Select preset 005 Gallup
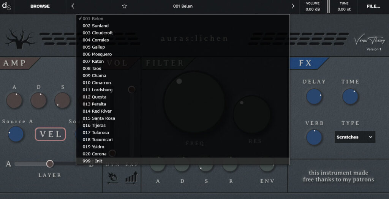Screen dimensions: 389x199 (x=183, y=47)
